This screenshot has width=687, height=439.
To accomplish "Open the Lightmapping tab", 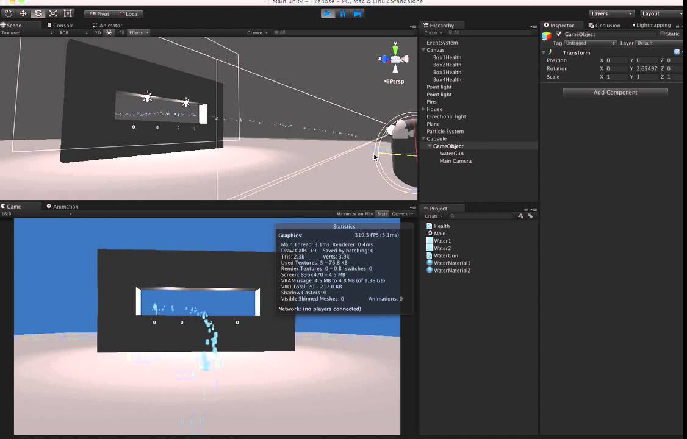I will click(652, 26).
